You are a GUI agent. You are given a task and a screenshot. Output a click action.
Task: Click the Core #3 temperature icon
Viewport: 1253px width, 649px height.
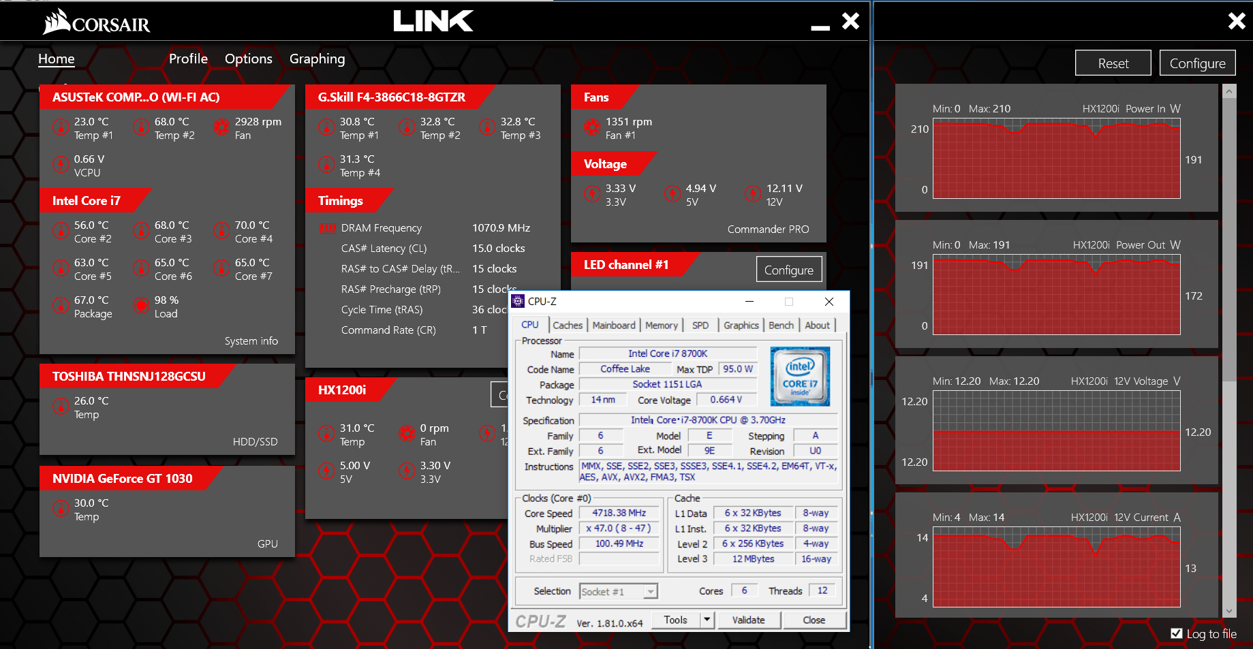point(141,230)
